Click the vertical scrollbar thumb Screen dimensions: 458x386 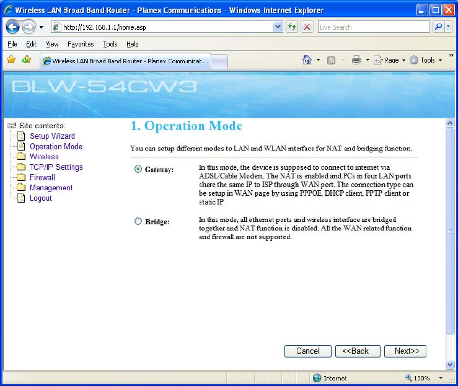click(x=450, y=231)
